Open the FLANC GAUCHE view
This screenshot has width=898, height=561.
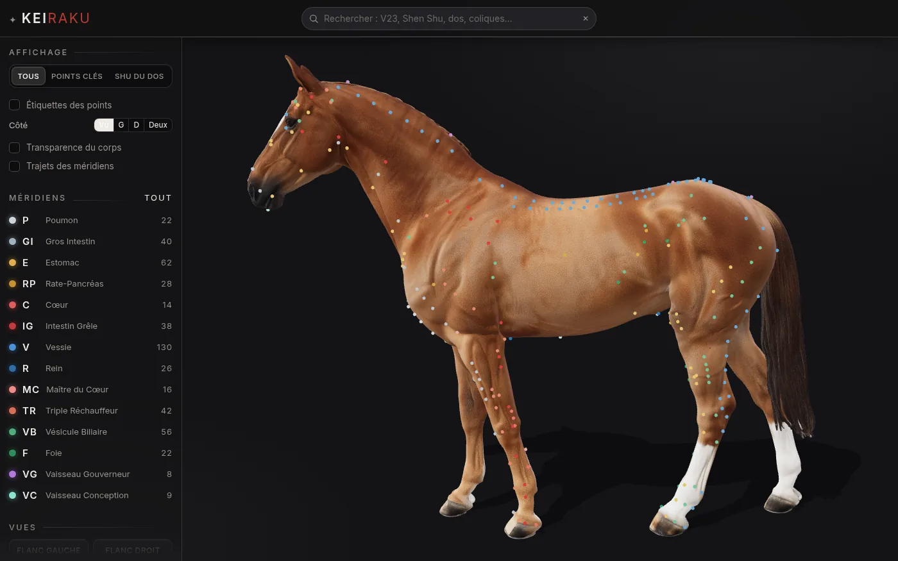coord(49,549)
